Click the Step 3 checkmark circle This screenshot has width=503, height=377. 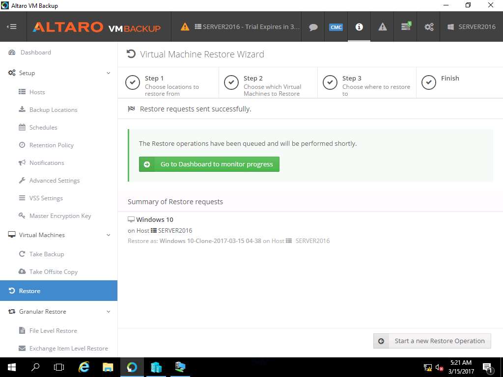pyautogui.click(x=330, y=82)
